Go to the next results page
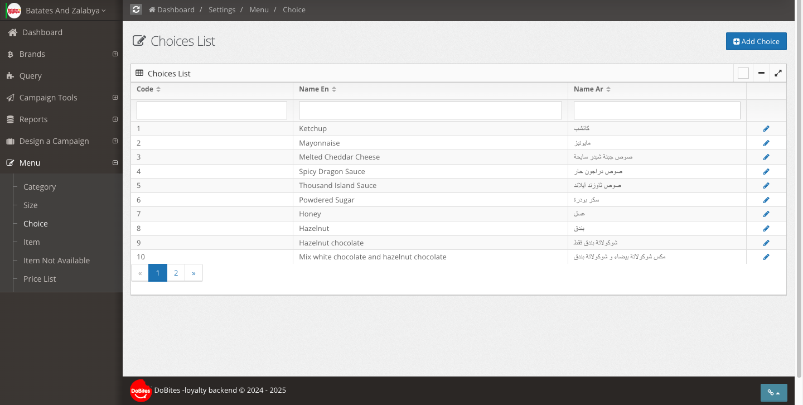803x405 pixels. [194, 273]
